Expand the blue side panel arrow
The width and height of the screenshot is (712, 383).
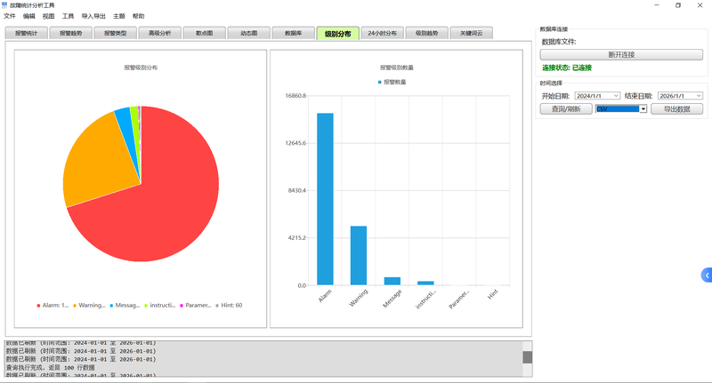pos(707,275)
